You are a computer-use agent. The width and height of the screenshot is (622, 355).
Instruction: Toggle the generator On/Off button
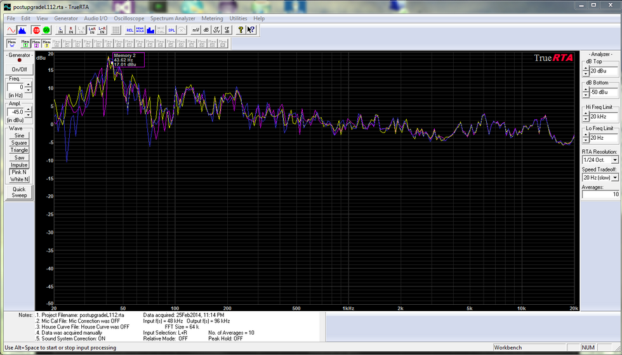(x=19, y=69)
